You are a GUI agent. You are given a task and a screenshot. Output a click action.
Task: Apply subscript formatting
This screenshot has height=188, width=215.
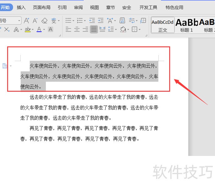(7, 30)
